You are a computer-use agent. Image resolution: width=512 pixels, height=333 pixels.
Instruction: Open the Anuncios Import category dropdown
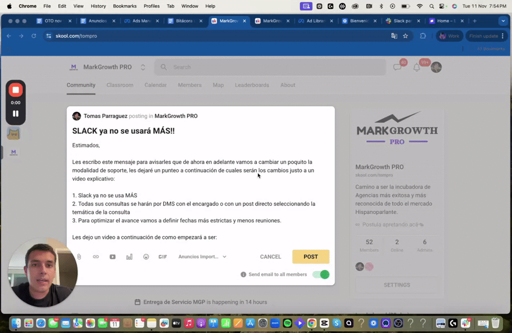point(202,256)
